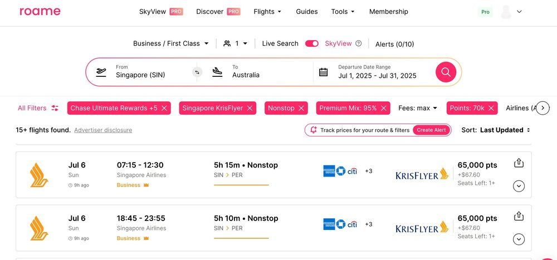Click the Create Alert button
This screenshot has width=557, height=260.
[432, 130]
